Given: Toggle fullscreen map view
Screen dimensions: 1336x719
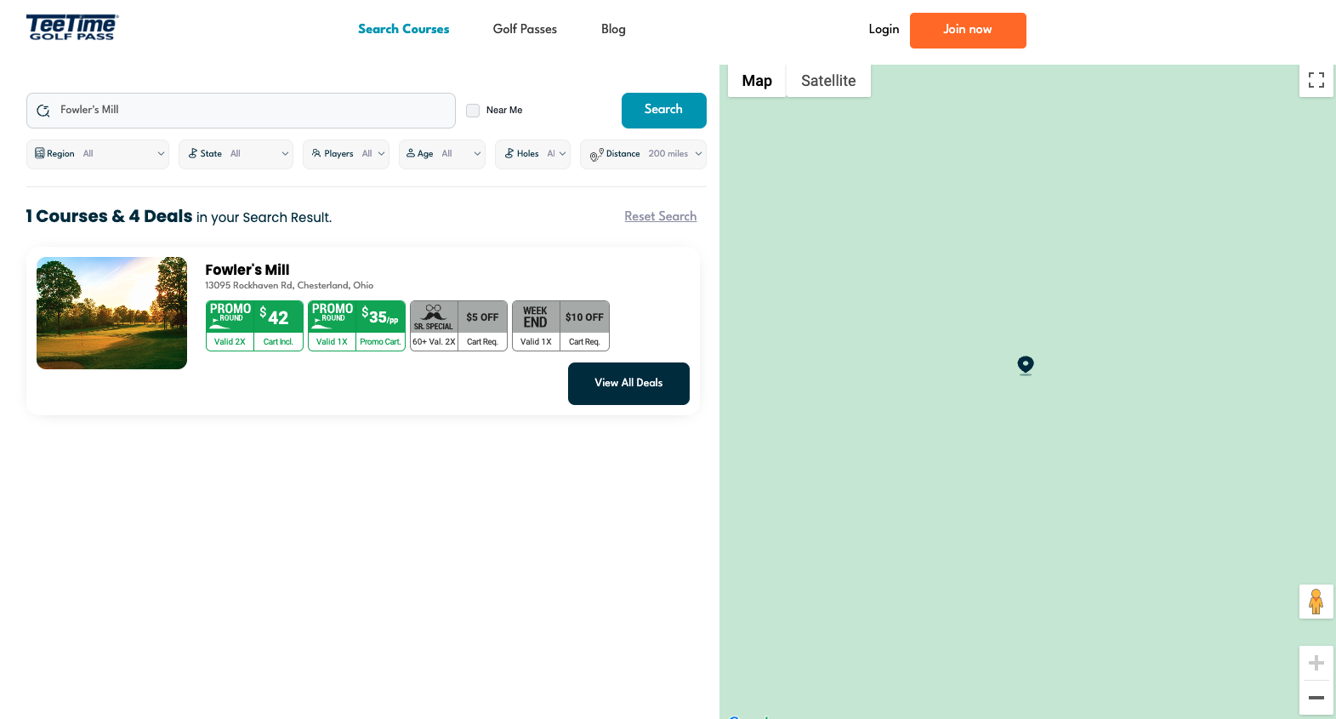Looking at the screenshot, I should pyautogui.click(x=1316, y=80).
